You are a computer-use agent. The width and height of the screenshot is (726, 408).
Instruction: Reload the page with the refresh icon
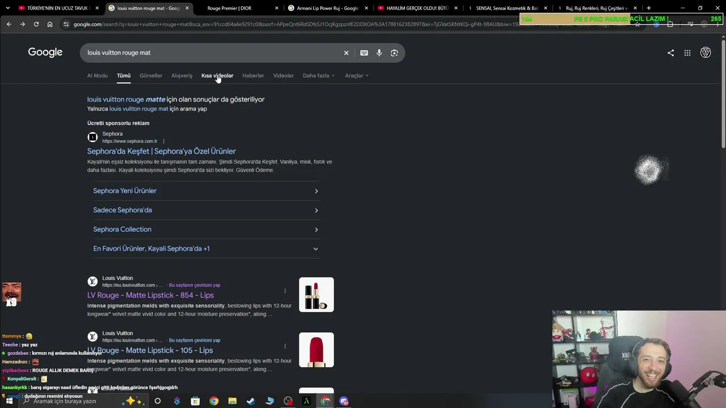point(36,24)
